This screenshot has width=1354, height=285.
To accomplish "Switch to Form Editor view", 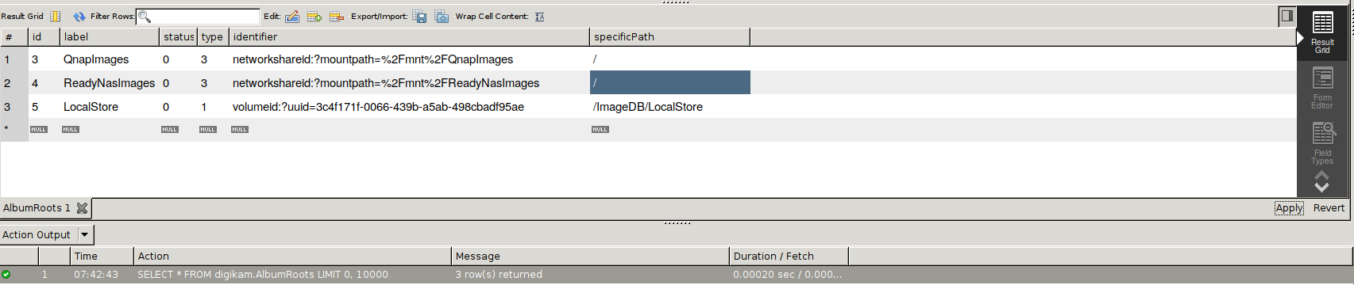I will point(1322,88).
